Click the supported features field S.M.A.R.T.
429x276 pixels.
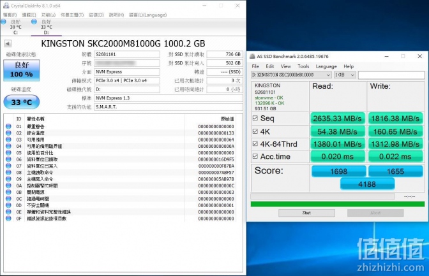pyautogui.click(x=169, y=107)
